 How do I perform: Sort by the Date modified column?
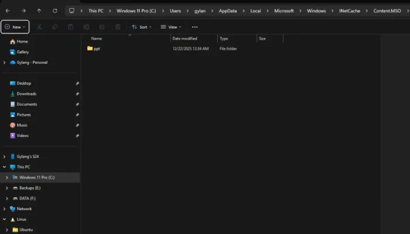pyautogui.click(x=184, y=39)
